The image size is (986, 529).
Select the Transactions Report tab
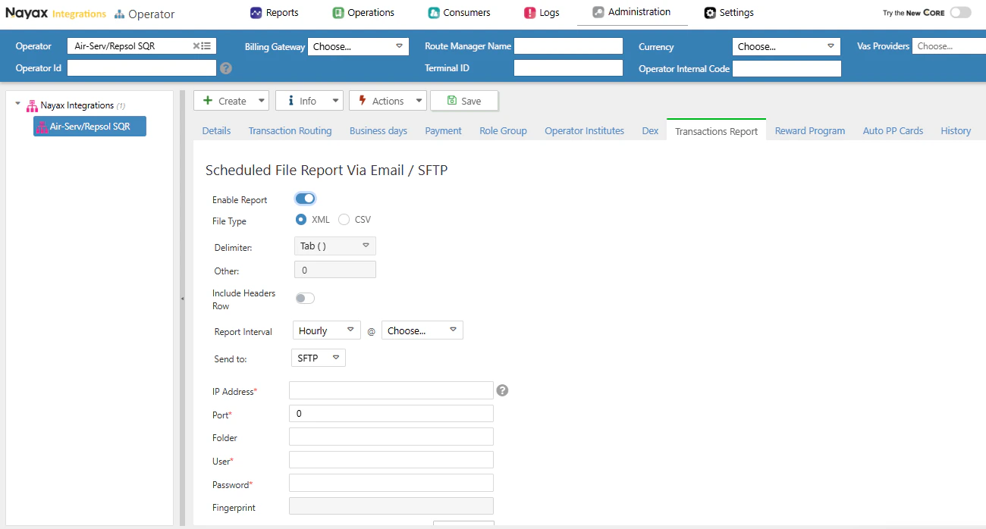click(x=716, y=131)
